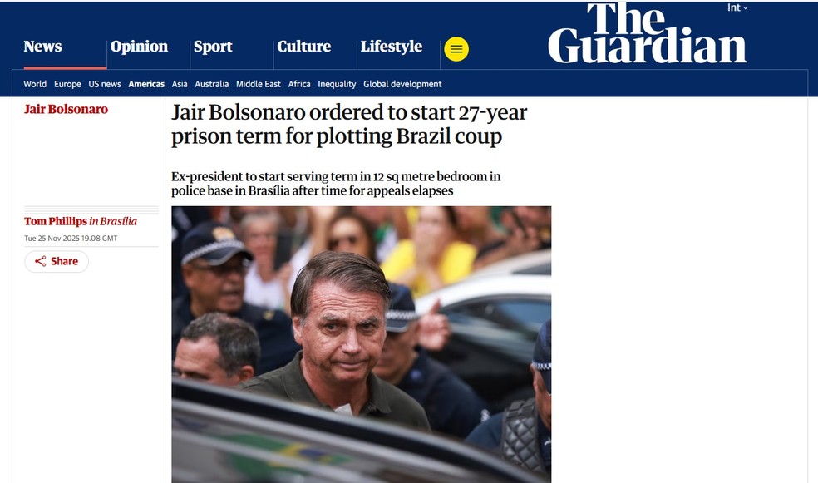Select World in the subnavigation

tap(34, 84)
